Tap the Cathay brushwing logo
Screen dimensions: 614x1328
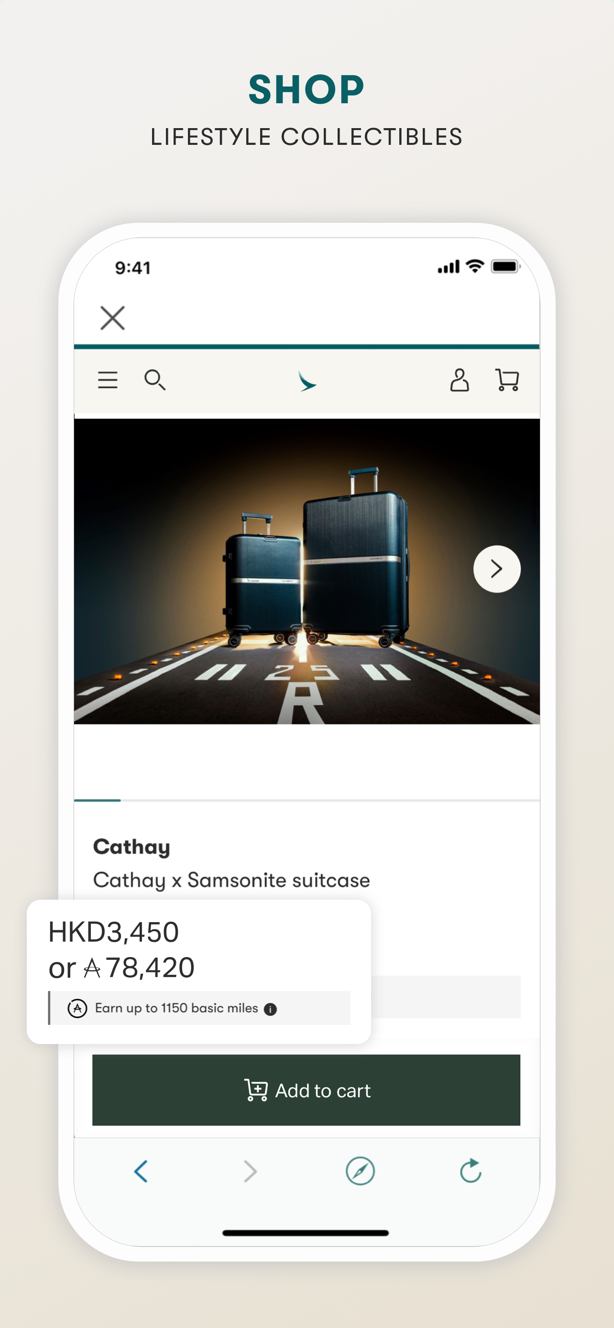click(x=307, y=381)
